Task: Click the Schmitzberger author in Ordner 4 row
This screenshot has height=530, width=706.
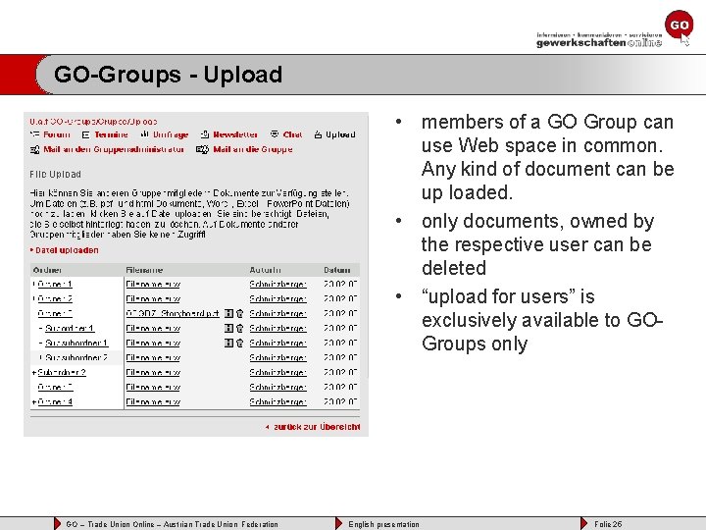Action: click(277, 402)
